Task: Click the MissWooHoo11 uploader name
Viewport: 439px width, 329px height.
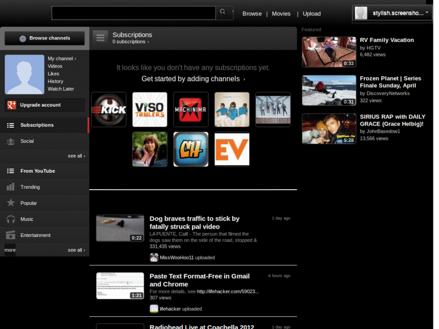Action: click(177, 258)
